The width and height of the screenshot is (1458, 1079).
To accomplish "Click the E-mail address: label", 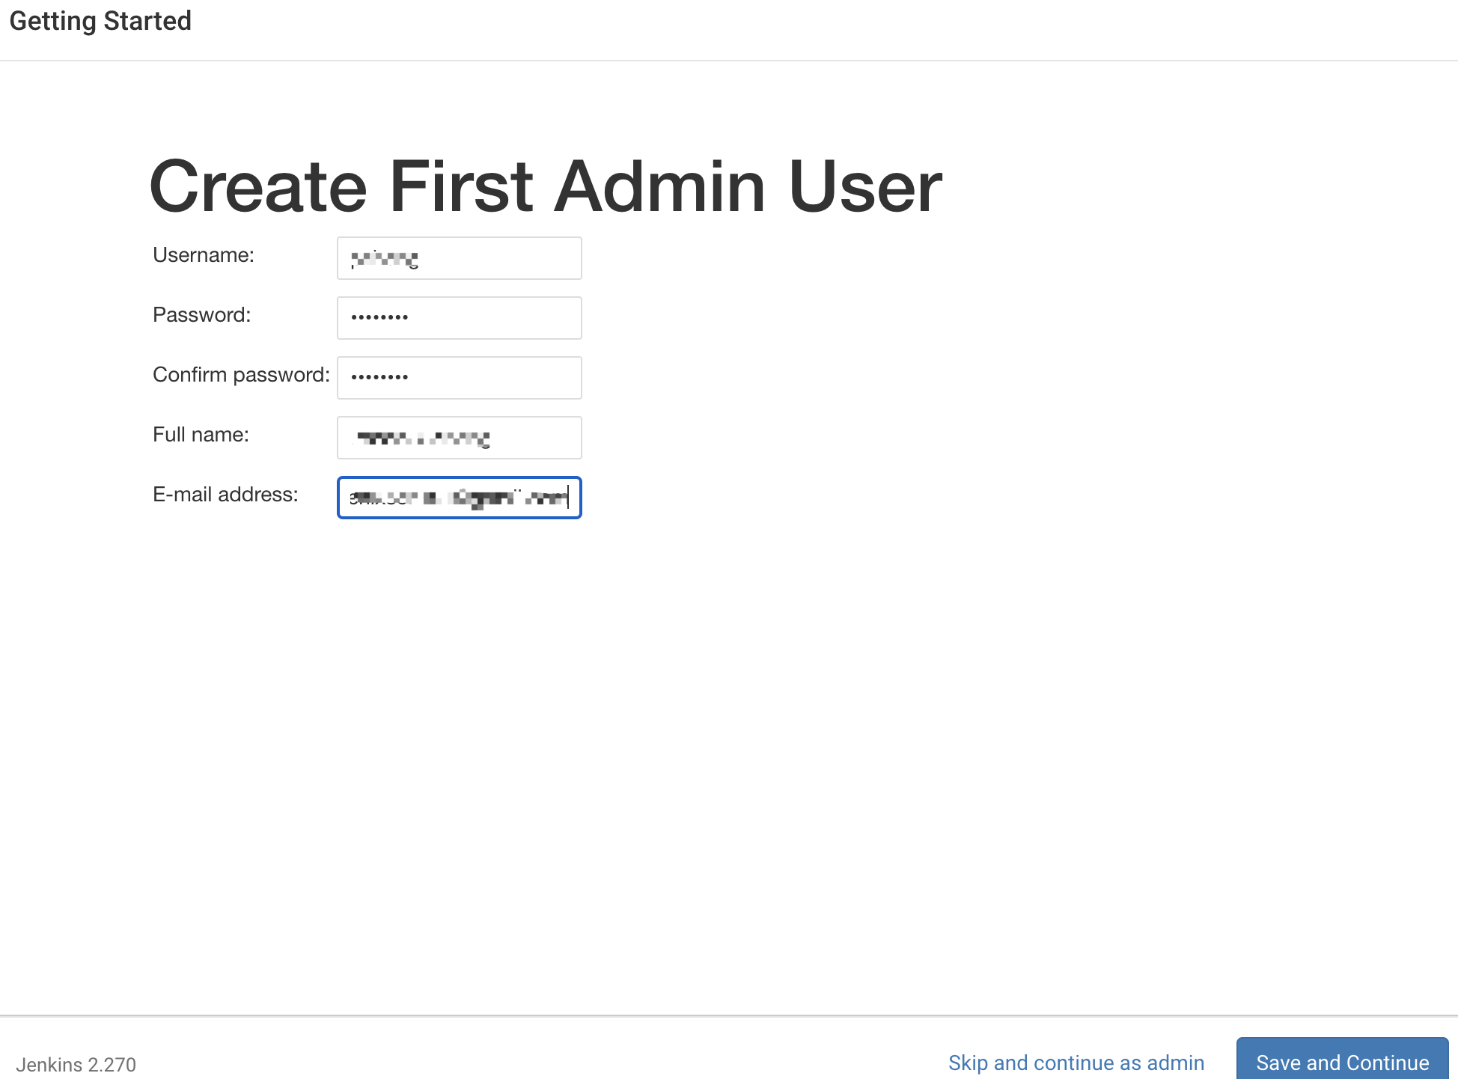I will [225, 495].
